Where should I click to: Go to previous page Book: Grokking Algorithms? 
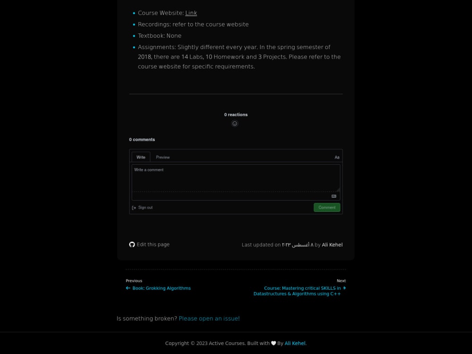(x=161, y=288)
